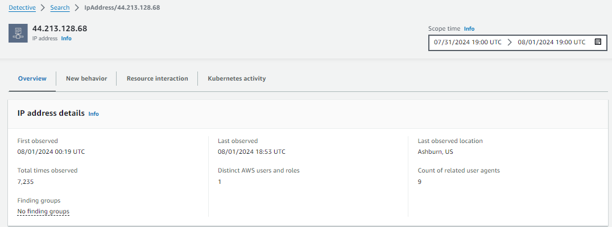This screenshot has height=227, width=612.
Task: Go to Detective breadcrumb link
Action: [22, 7]
